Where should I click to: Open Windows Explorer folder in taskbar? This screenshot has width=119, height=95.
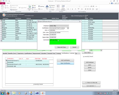tap(14, 93)
